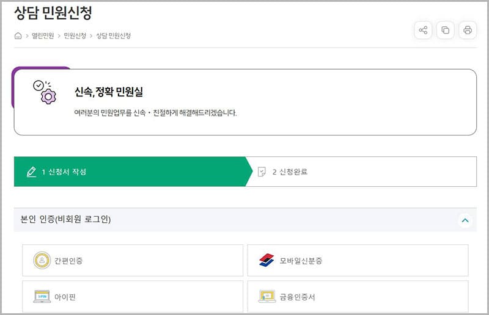Click the document icon on step 2
This screenshot has width=489, height=315.
click(262, 172)
